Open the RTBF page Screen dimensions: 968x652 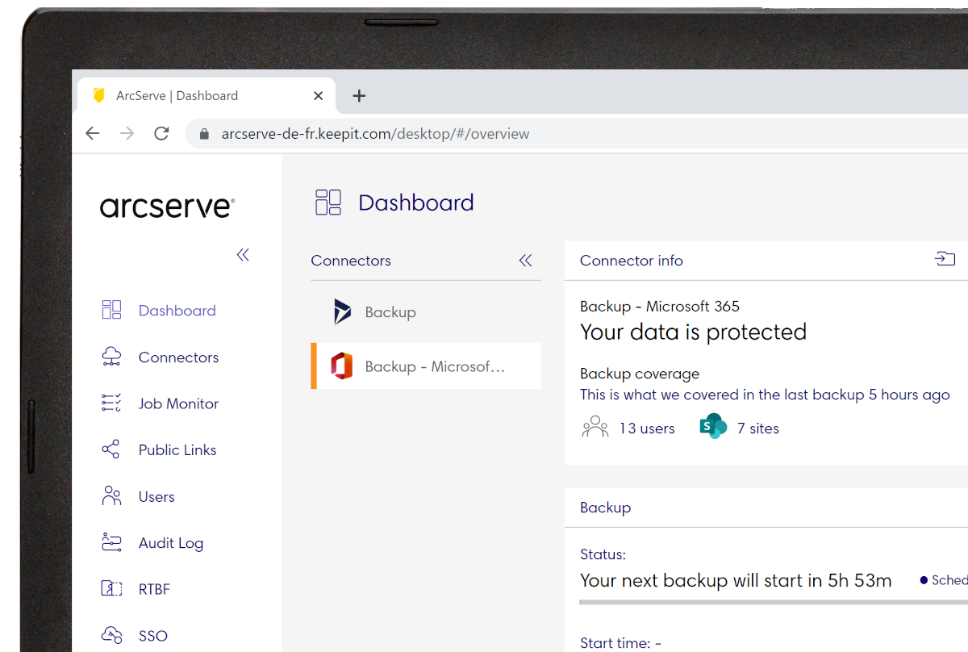154,589
